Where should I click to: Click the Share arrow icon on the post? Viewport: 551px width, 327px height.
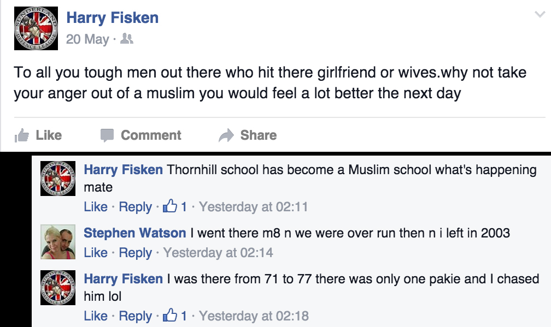226,136
